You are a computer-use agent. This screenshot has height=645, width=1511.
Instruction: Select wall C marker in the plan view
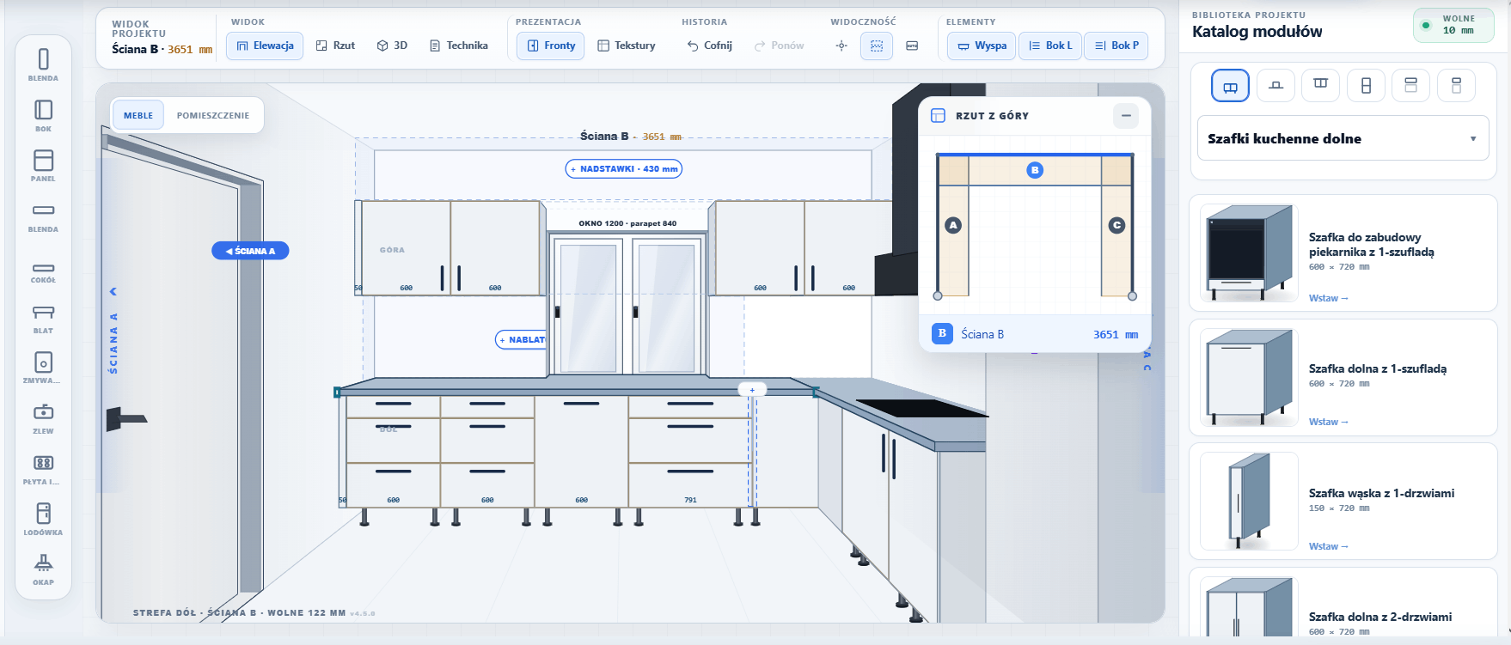(x=1116, y=225)
